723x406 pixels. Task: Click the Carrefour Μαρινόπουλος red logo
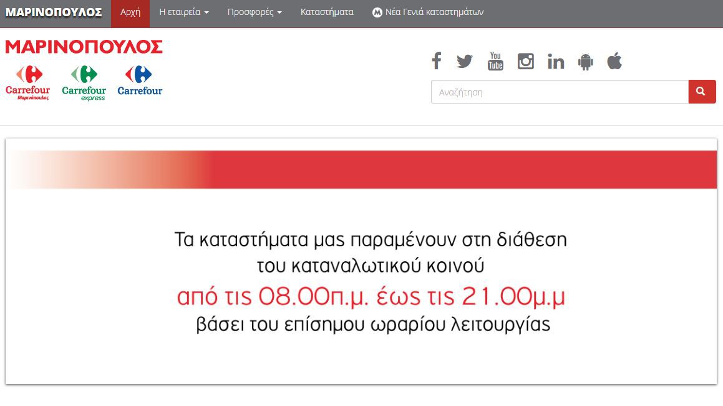(x=27, y=83)
